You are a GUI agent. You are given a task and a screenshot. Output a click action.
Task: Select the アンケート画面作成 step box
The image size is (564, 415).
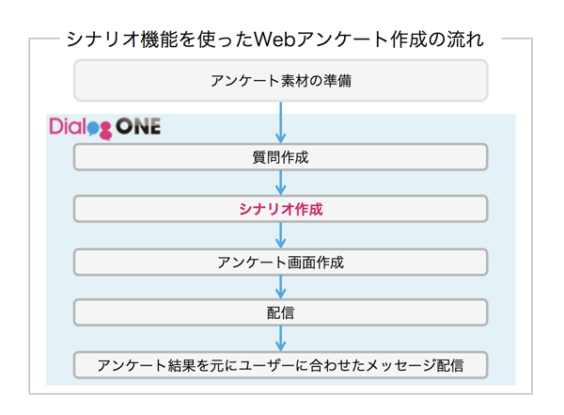point(281,262)
